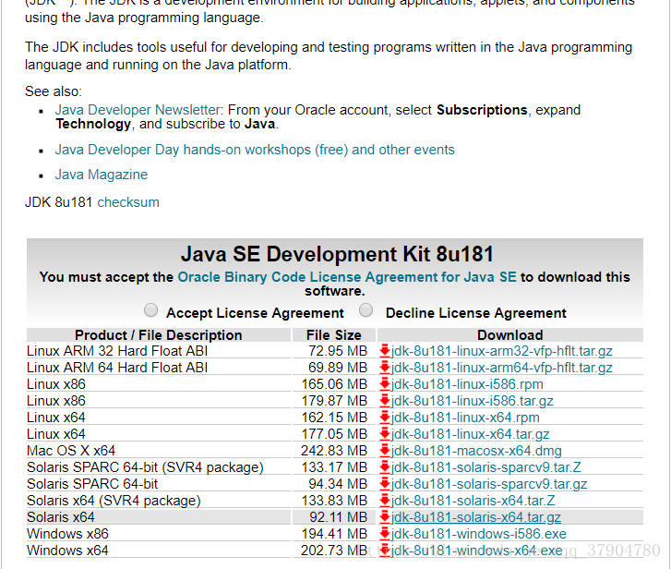Open Oracle Binary Code License Agreement link

[347, 277]
